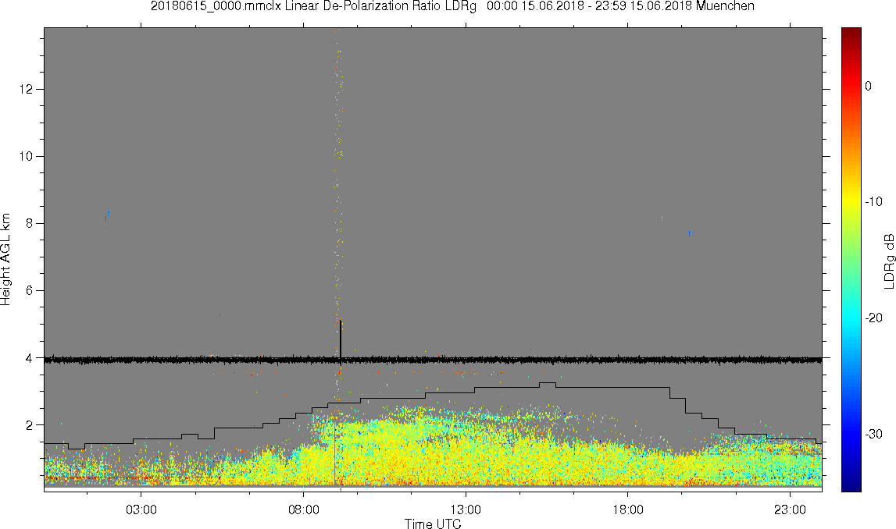Click the plot title mentioning Linear De-Polarization Ratio

coord(452,6)
